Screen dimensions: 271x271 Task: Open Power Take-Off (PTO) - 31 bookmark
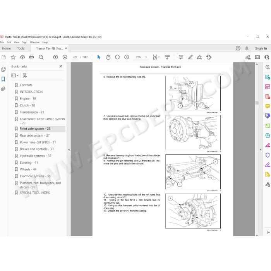click(x=38, y=142)
